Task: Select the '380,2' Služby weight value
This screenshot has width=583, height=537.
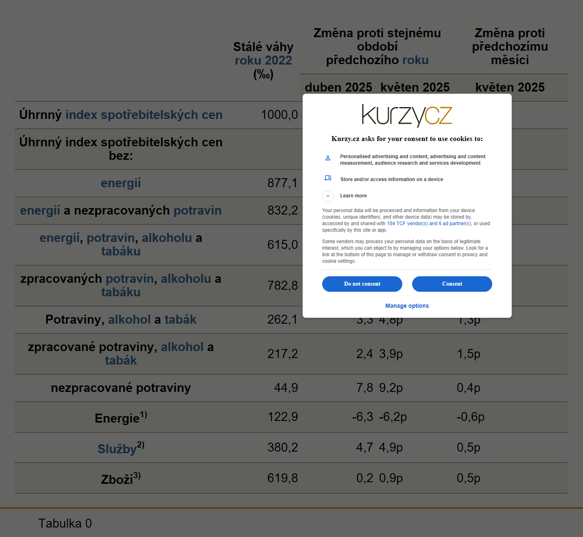Action: 283,447
